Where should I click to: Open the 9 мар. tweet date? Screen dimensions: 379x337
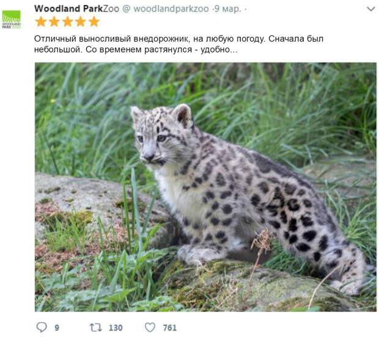point(228,9)
